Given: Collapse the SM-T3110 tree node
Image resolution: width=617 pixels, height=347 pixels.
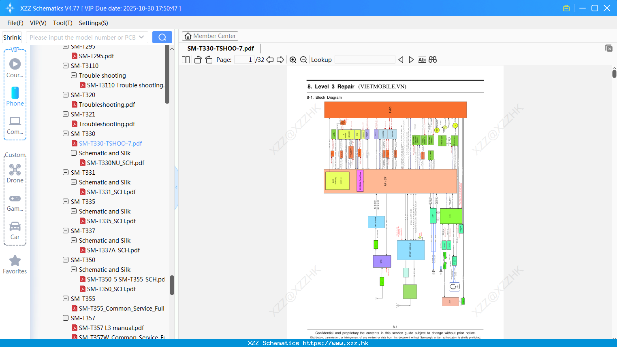Looking at the screenshot, I should [x=66, y=66].
